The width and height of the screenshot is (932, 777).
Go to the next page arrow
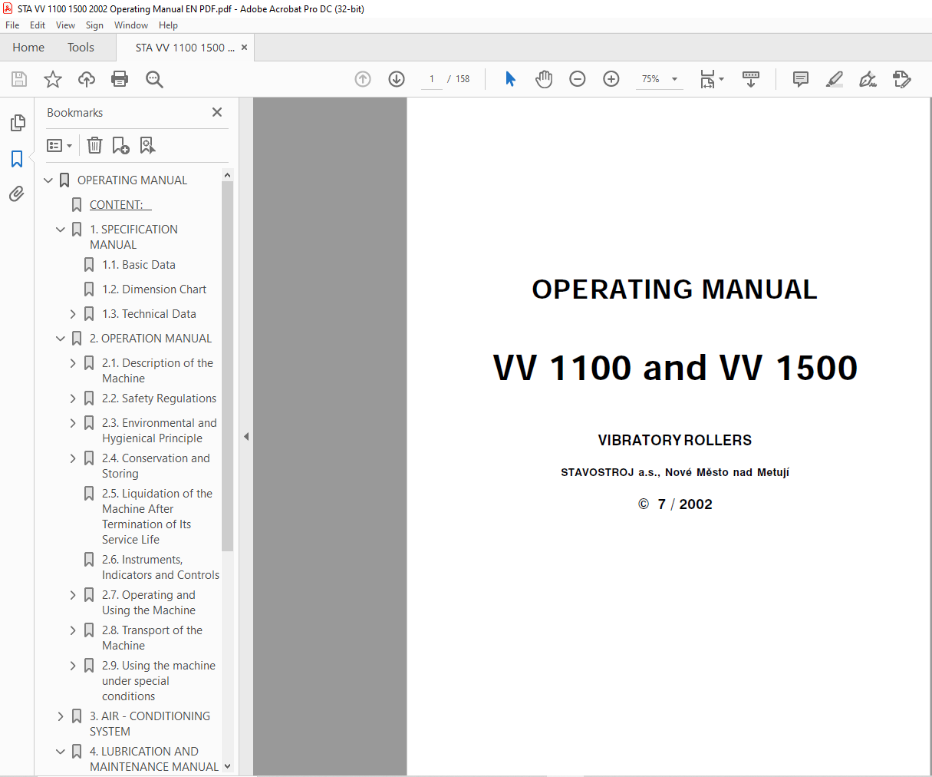(397, 79)
